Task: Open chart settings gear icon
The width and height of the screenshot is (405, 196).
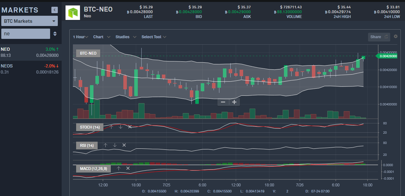Action: pyautogui.click(x=396, y=36)
